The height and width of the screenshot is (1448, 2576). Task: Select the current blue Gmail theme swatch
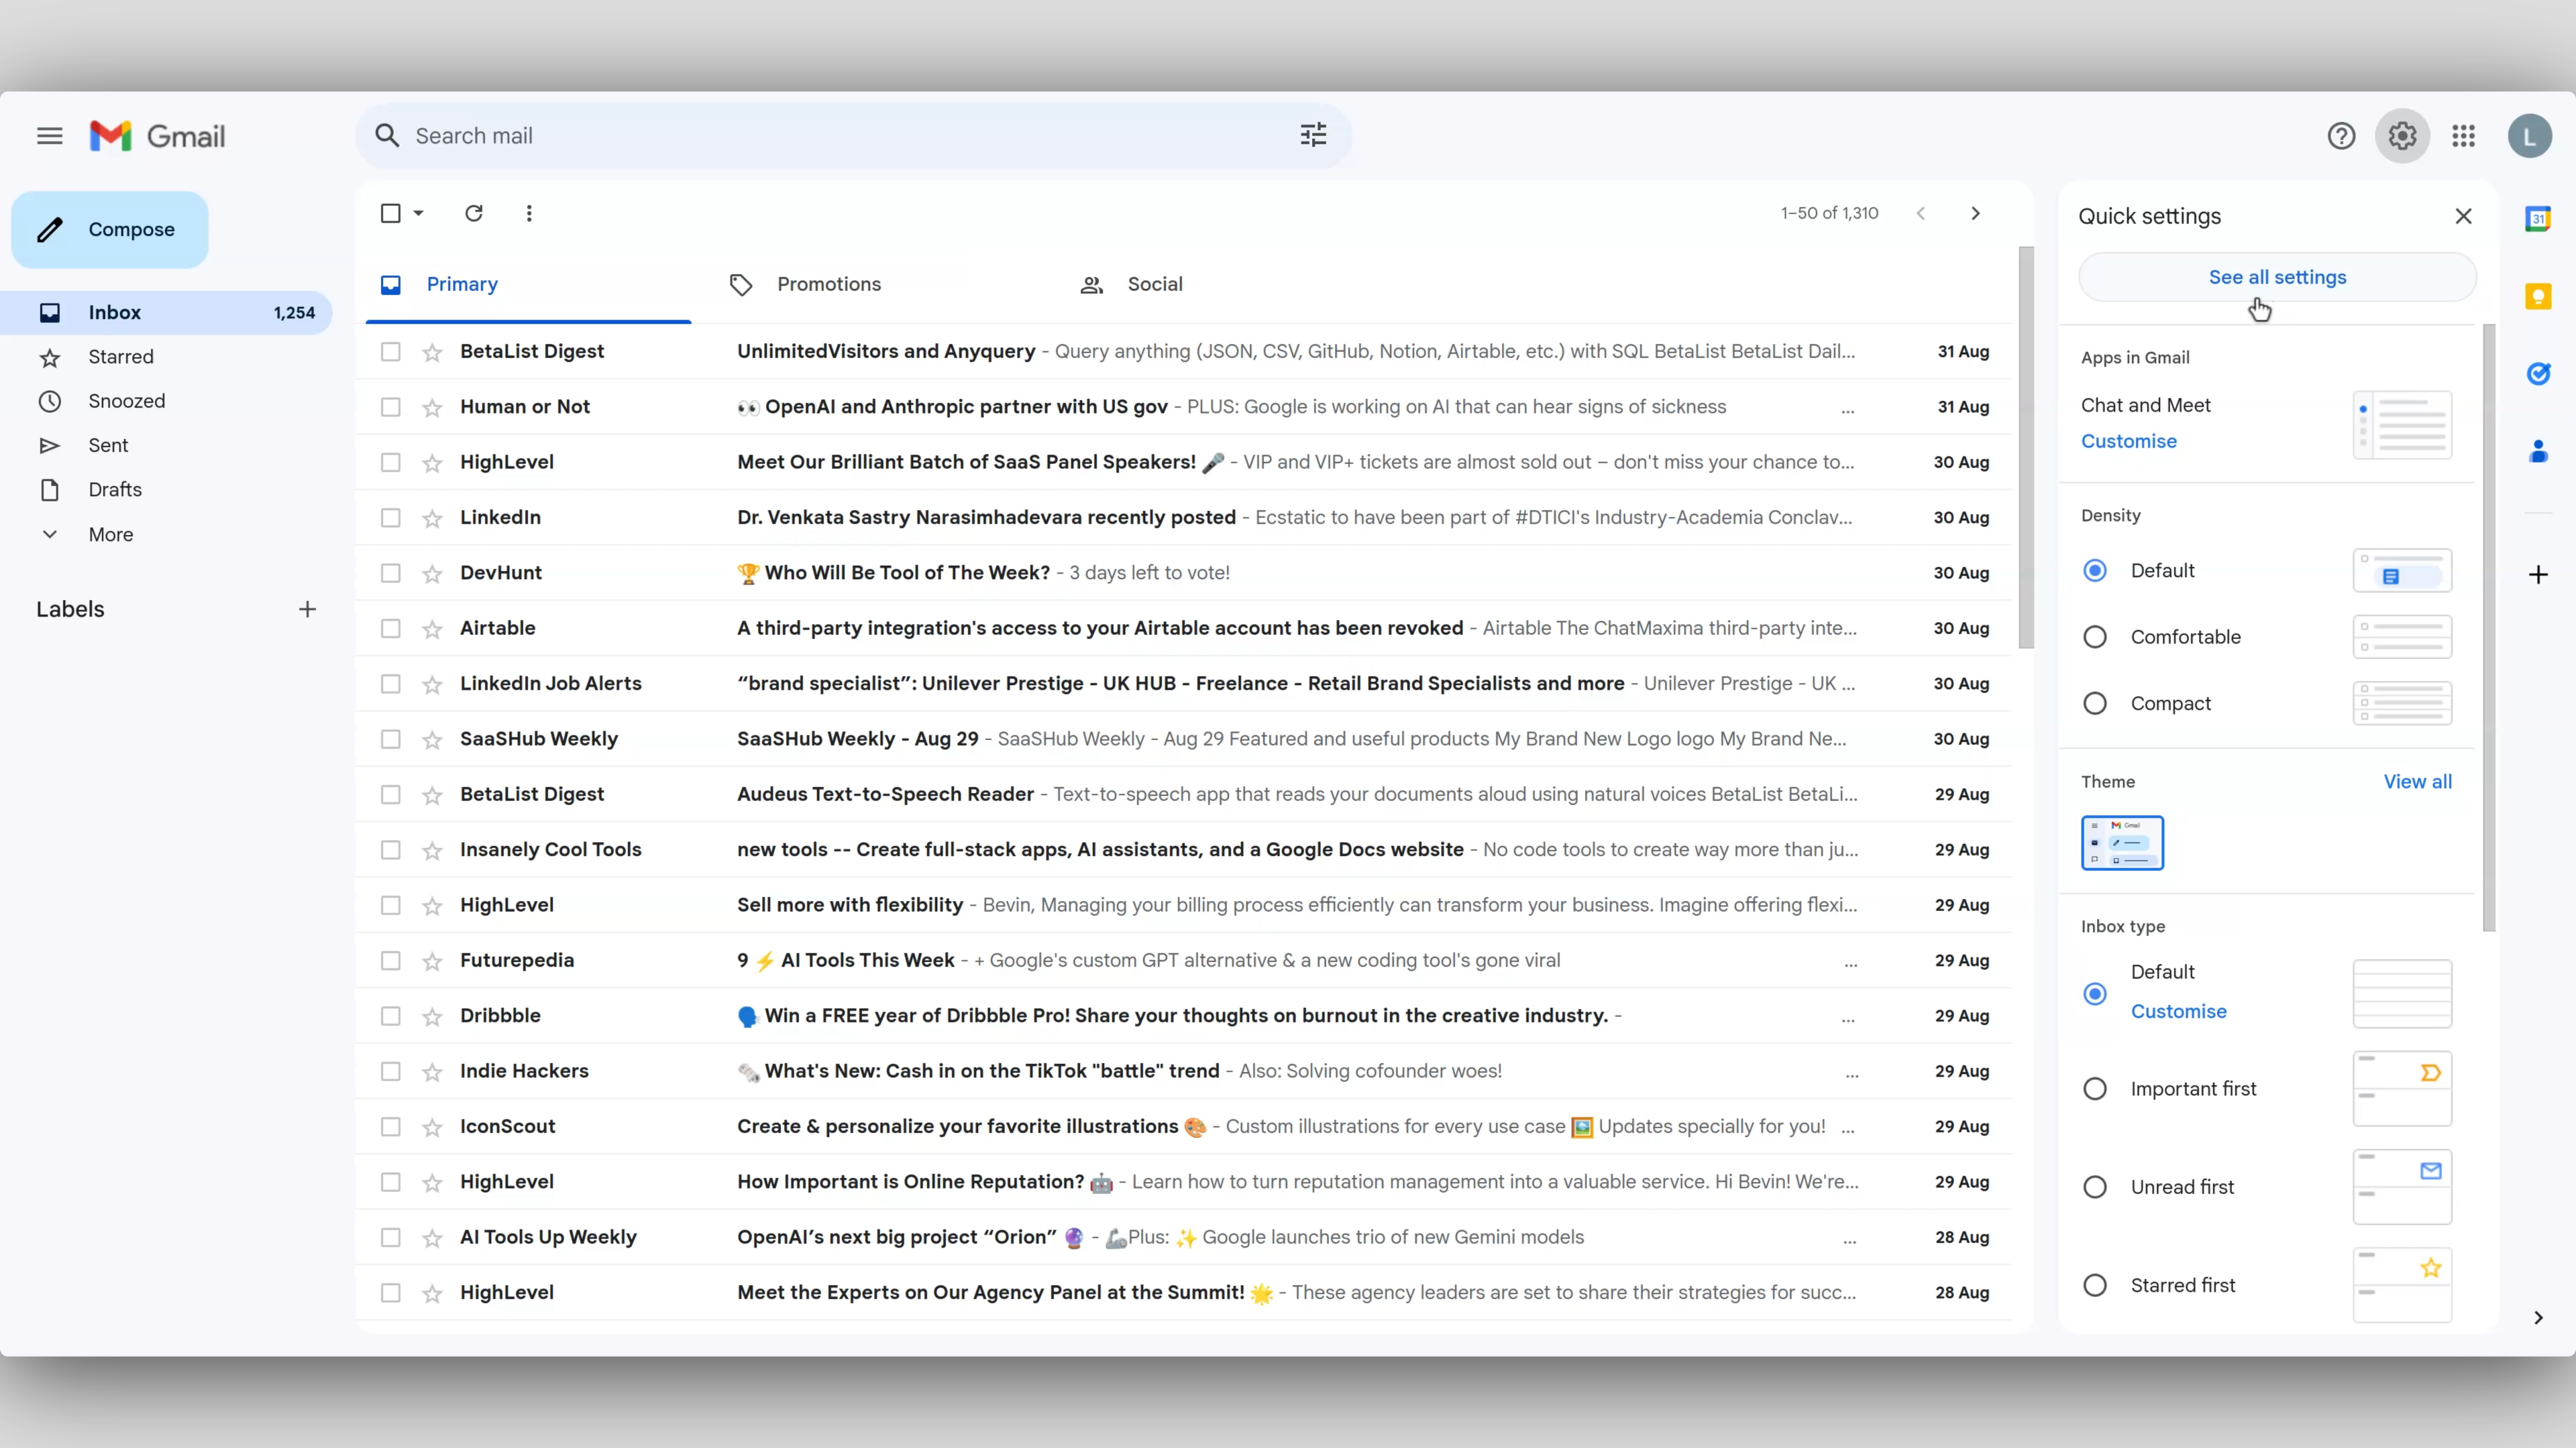(x=2121, y=841)
